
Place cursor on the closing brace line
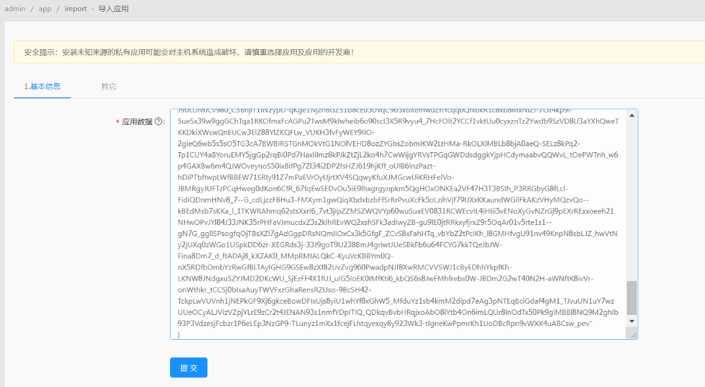click(179, 335)
